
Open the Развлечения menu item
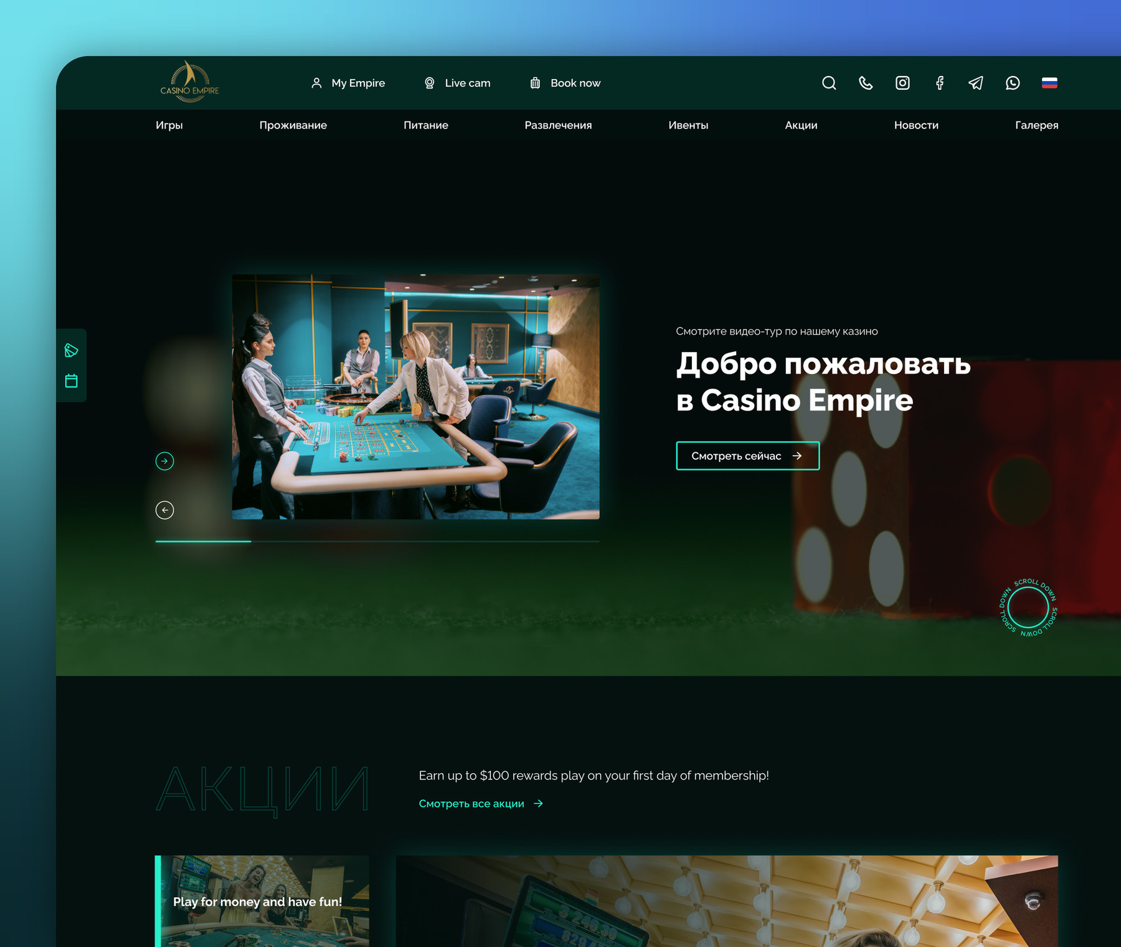(558, 125)
